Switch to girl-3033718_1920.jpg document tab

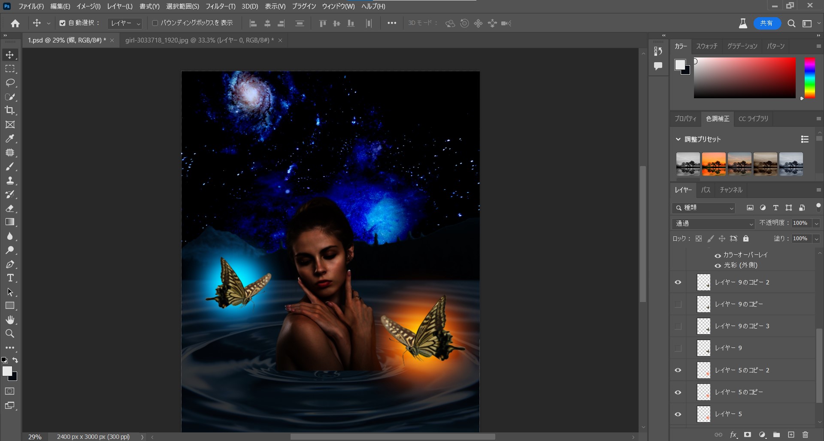(x=199, y=40)
